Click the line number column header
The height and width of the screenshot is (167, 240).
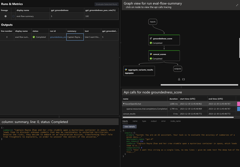(7, 31)
